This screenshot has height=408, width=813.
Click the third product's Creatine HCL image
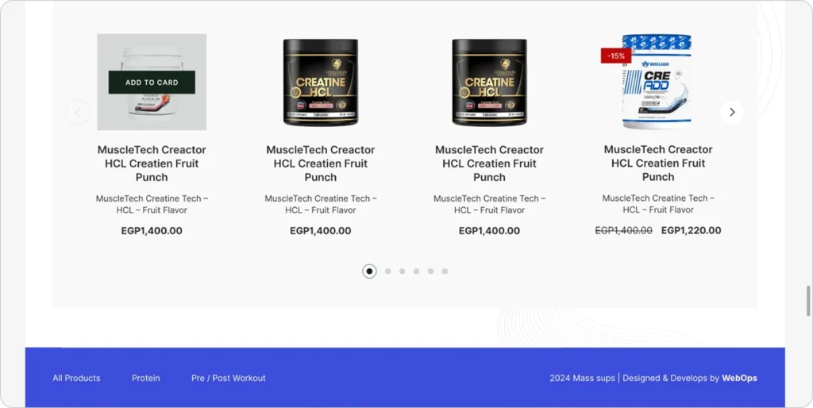[489, 83]
